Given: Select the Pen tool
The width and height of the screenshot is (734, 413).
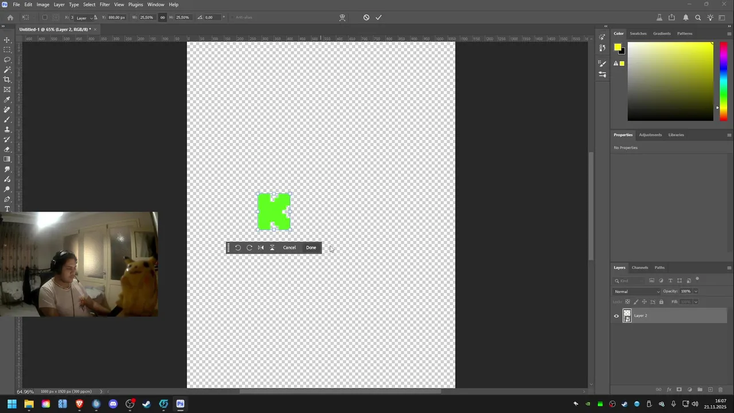Looking at the screenshot, I should point(7,199).
